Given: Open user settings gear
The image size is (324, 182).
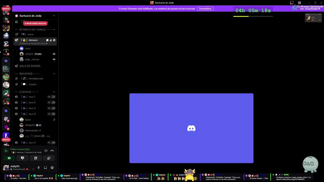Looking at the screenshot, I should click(x=52, y=168).
